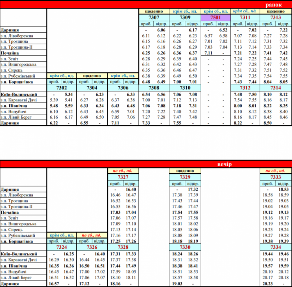Click 'крім сб., нд.' above train 7309
The width and height of the screenshot is (292, 287).
coord(185,11)
